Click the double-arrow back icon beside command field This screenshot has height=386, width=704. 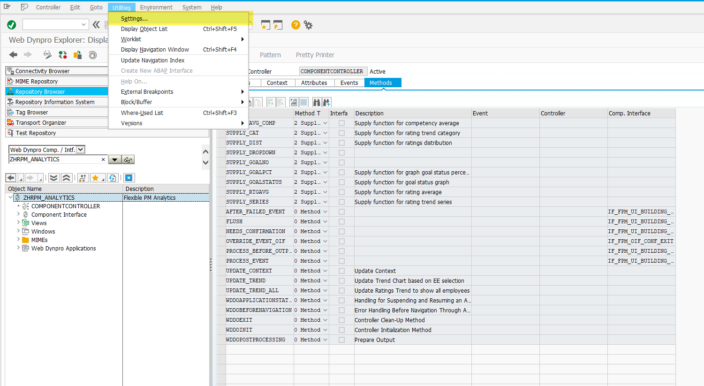pyautogui.click(x=96, y=25)
